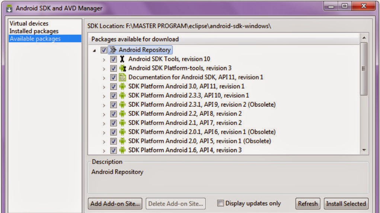This screenshot has width=380, height=213.
Task: Select 'SDK Platform Android 1.6, API 4' row
Action: [185, 150]
